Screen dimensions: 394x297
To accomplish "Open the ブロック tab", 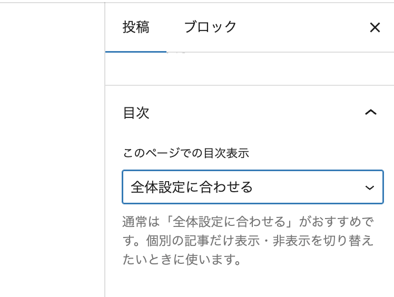I will (210, 27).
